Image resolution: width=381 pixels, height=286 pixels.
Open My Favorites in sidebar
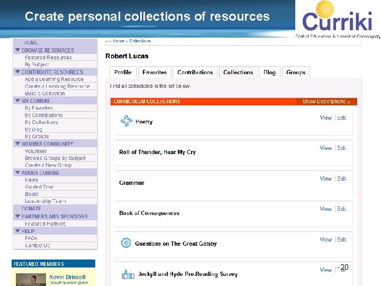coord(39,108)
